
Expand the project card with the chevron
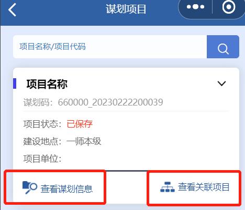(x=221, y=83)
